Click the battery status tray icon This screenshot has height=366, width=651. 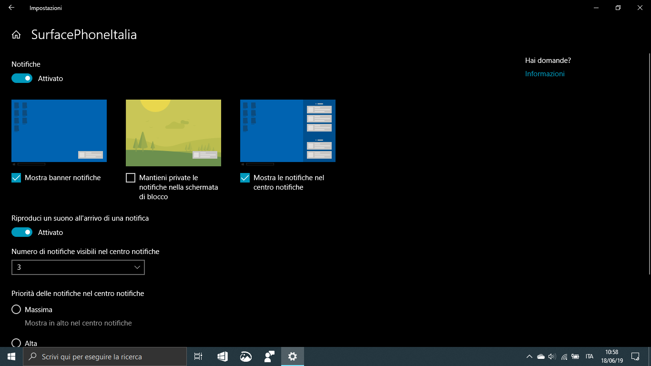pyautogui.click(x=576, y=356)
